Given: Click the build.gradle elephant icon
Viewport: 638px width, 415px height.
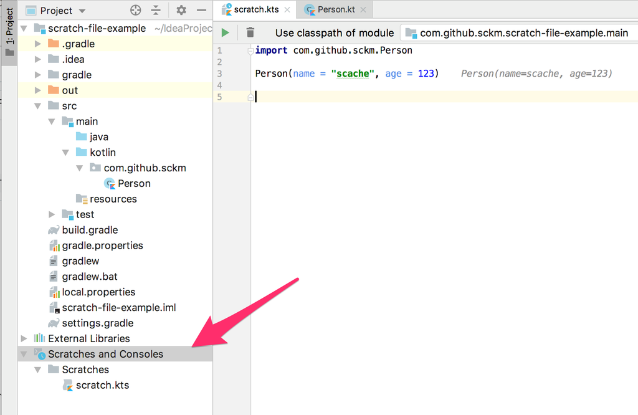Looking at the screenshot, I should click(x=54, y=231).
